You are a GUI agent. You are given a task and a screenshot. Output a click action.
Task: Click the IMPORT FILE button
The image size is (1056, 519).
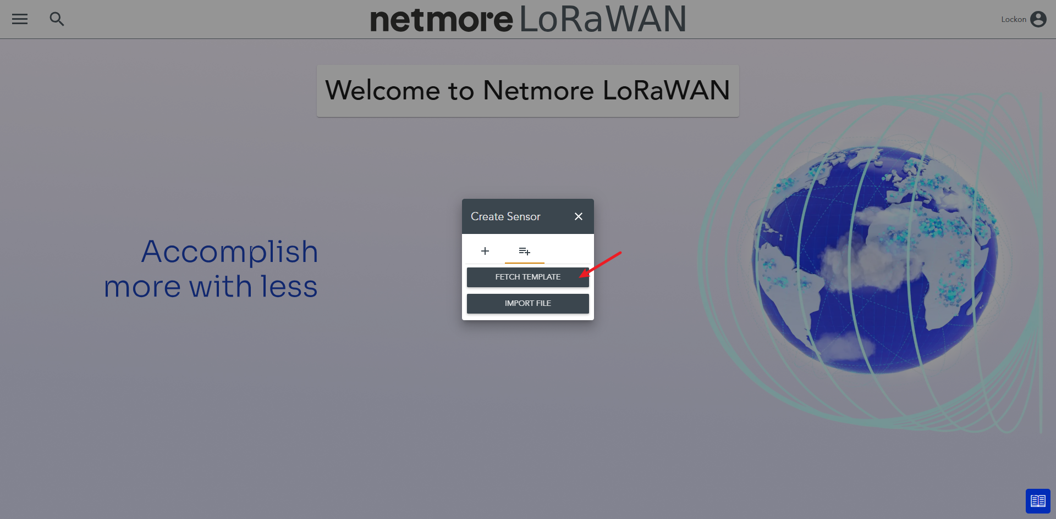pos(528,303)
